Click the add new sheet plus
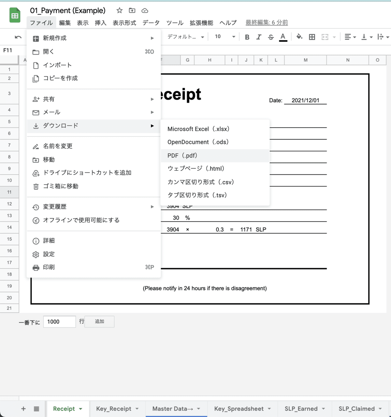This screenshot has width=391, height=417. click(23, 409)
